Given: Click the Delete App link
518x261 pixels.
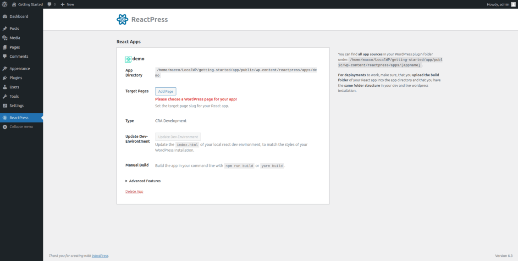Looking at the screenshot, I should click(134, 191).
